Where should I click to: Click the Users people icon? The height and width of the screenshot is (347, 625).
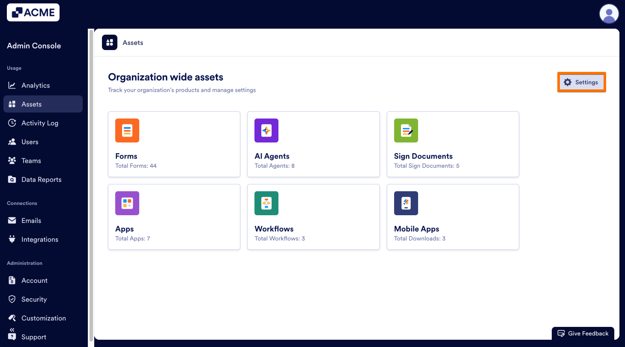12,142
